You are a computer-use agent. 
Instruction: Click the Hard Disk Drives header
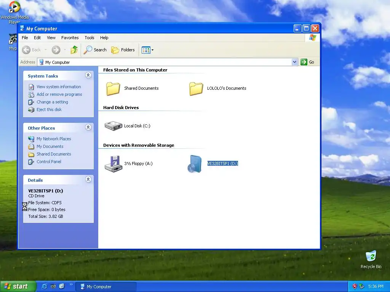121,108
